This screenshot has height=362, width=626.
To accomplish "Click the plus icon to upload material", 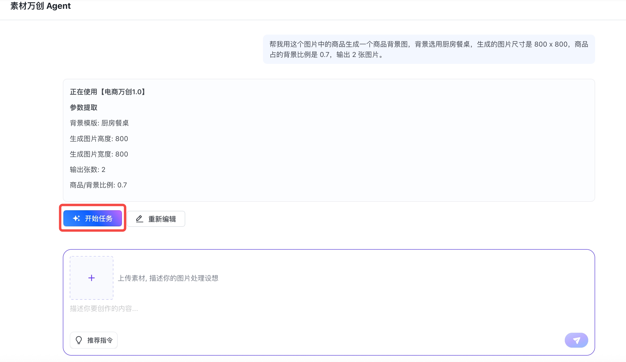I will pyautogui.click(x=92, y=278).
